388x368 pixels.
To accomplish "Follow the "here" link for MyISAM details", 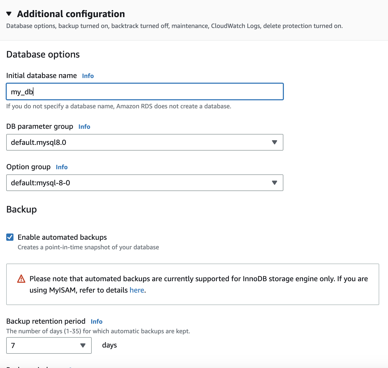I will click(x=137, y=290).
